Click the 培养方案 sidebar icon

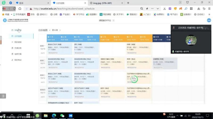[12, 54]
